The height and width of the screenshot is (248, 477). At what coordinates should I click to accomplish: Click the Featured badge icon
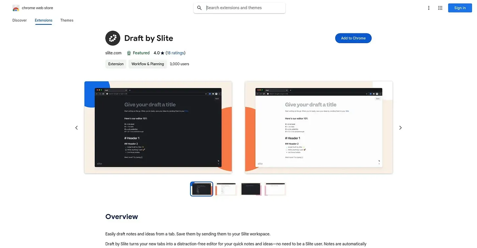[x=129, y=53]
